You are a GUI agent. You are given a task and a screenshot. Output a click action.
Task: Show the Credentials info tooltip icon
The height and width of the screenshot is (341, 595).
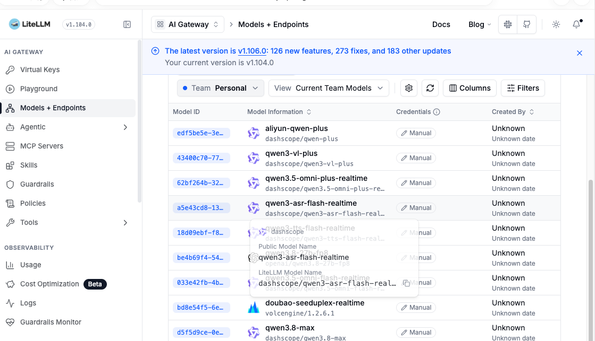pos(437,112)
